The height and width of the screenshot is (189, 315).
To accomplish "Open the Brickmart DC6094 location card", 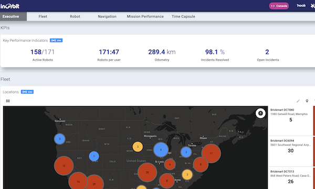I will (x=290, y=151).
